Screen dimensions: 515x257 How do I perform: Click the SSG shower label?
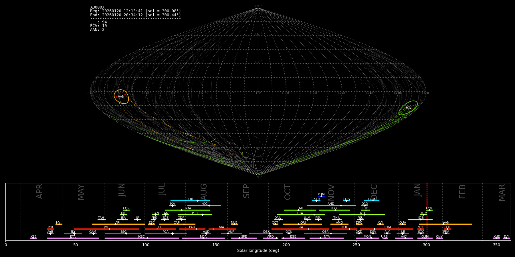coord(123,232)
